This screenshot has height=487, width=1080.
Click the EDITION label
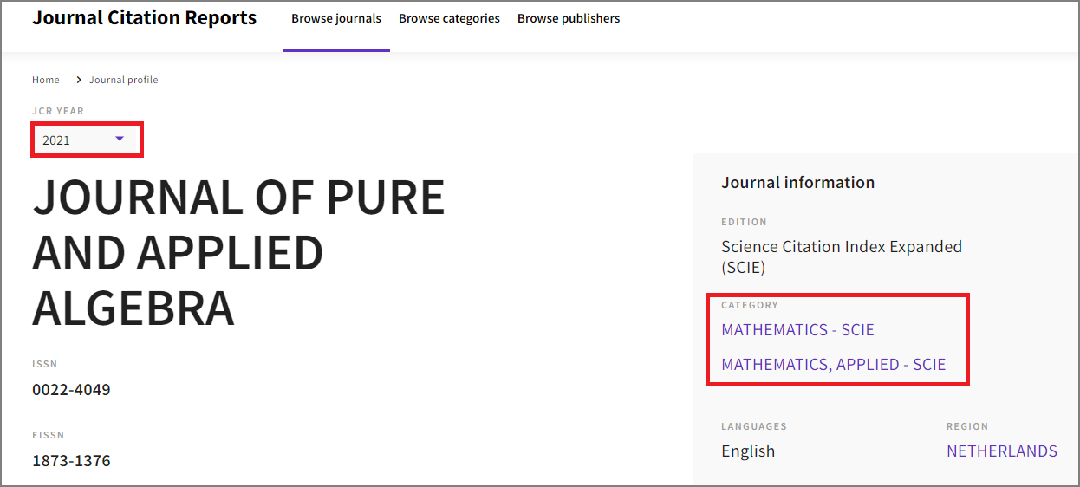[x=744, y=222]
